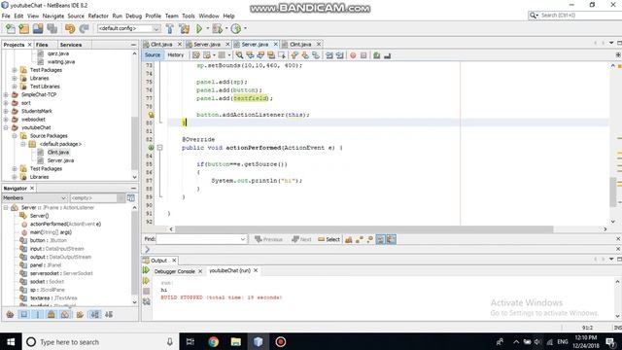Viewport: 622px width, 350px height.
Task: Click the Next Bookmark icon
Action: click(x=305, y=55)
